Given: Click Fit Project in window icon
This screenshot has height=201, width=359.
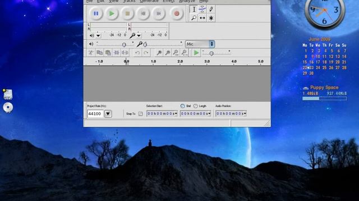Looking at the screenshot, I should tap(185, 53).
